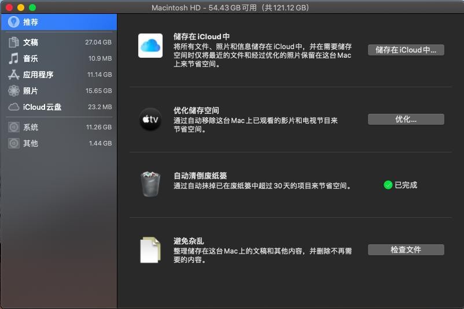Click the Macintosh HD window title
This screenshot has width=464, height=309.
[x=230, y=8]
